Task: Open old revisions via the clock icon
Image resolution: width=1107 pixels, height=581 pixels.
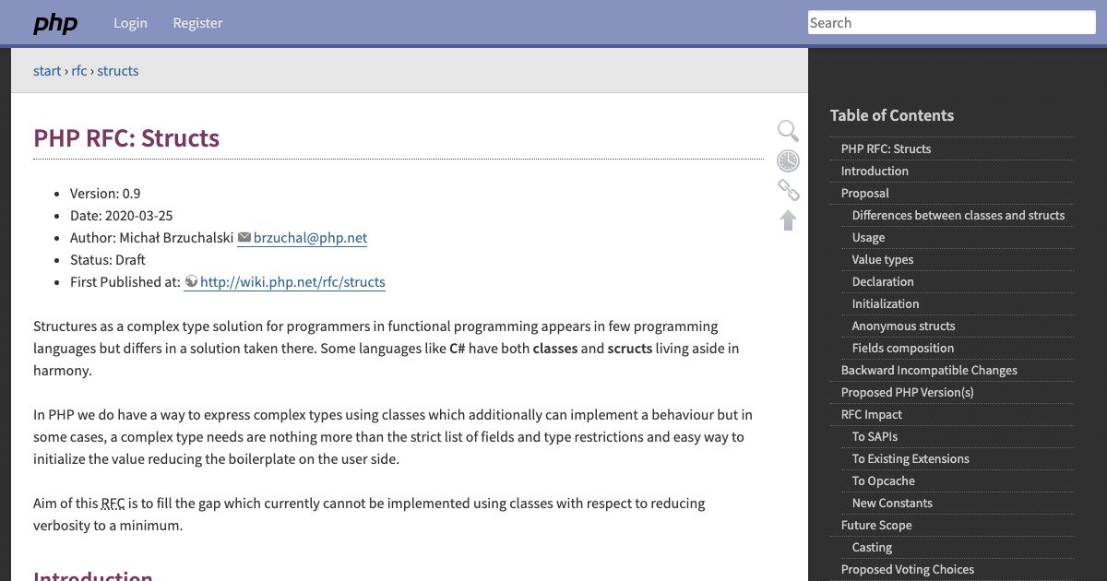Action: tap(788, 160)
